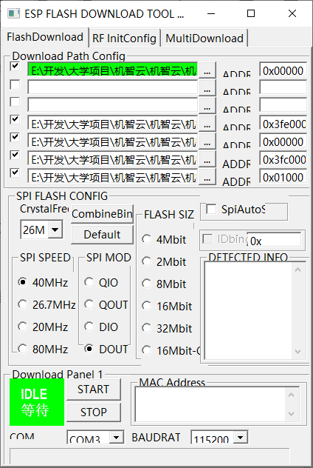Open the CrystalFreq 26M dropdown
The width and height of the screenshot is (313, 468).
(x=55, y=230)
